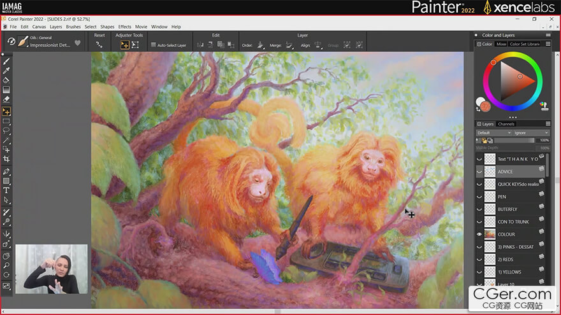Show the ADVICE layer via its eye
The height and width of the screenshot is (315, 561).
479,172
